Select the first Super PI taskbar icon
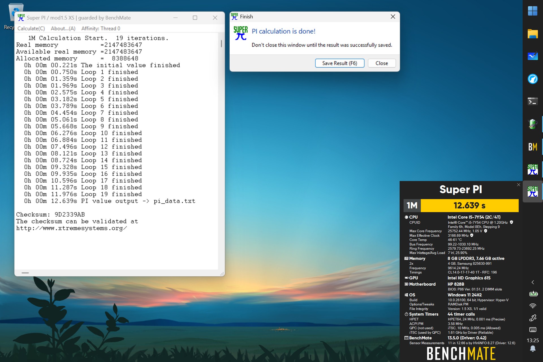543x362 pixels. (533, 169)
